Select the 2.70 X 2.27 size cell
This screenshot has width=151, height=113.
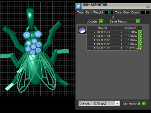(102, 32)
